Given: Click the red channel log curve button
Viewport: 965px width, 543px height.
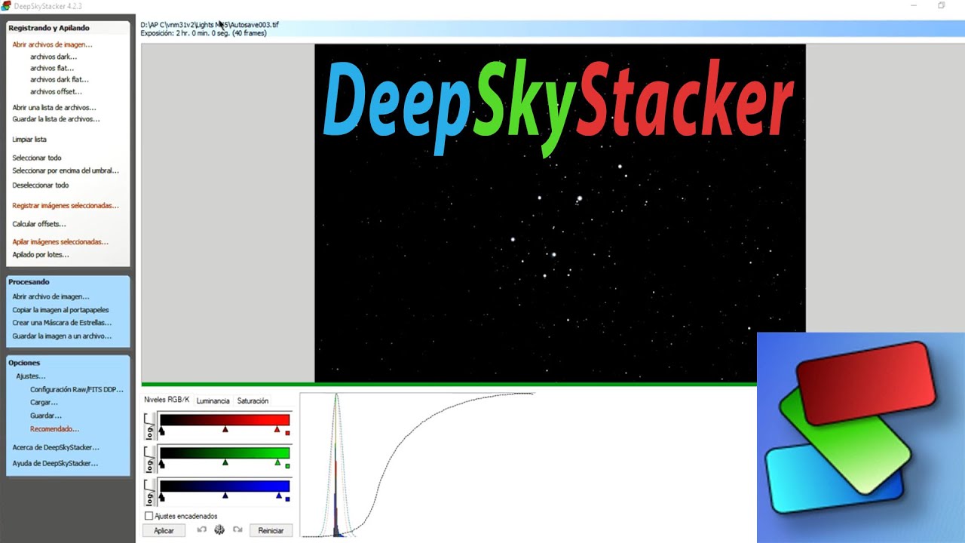Looking at the screenshot, I should pos(150,425).
